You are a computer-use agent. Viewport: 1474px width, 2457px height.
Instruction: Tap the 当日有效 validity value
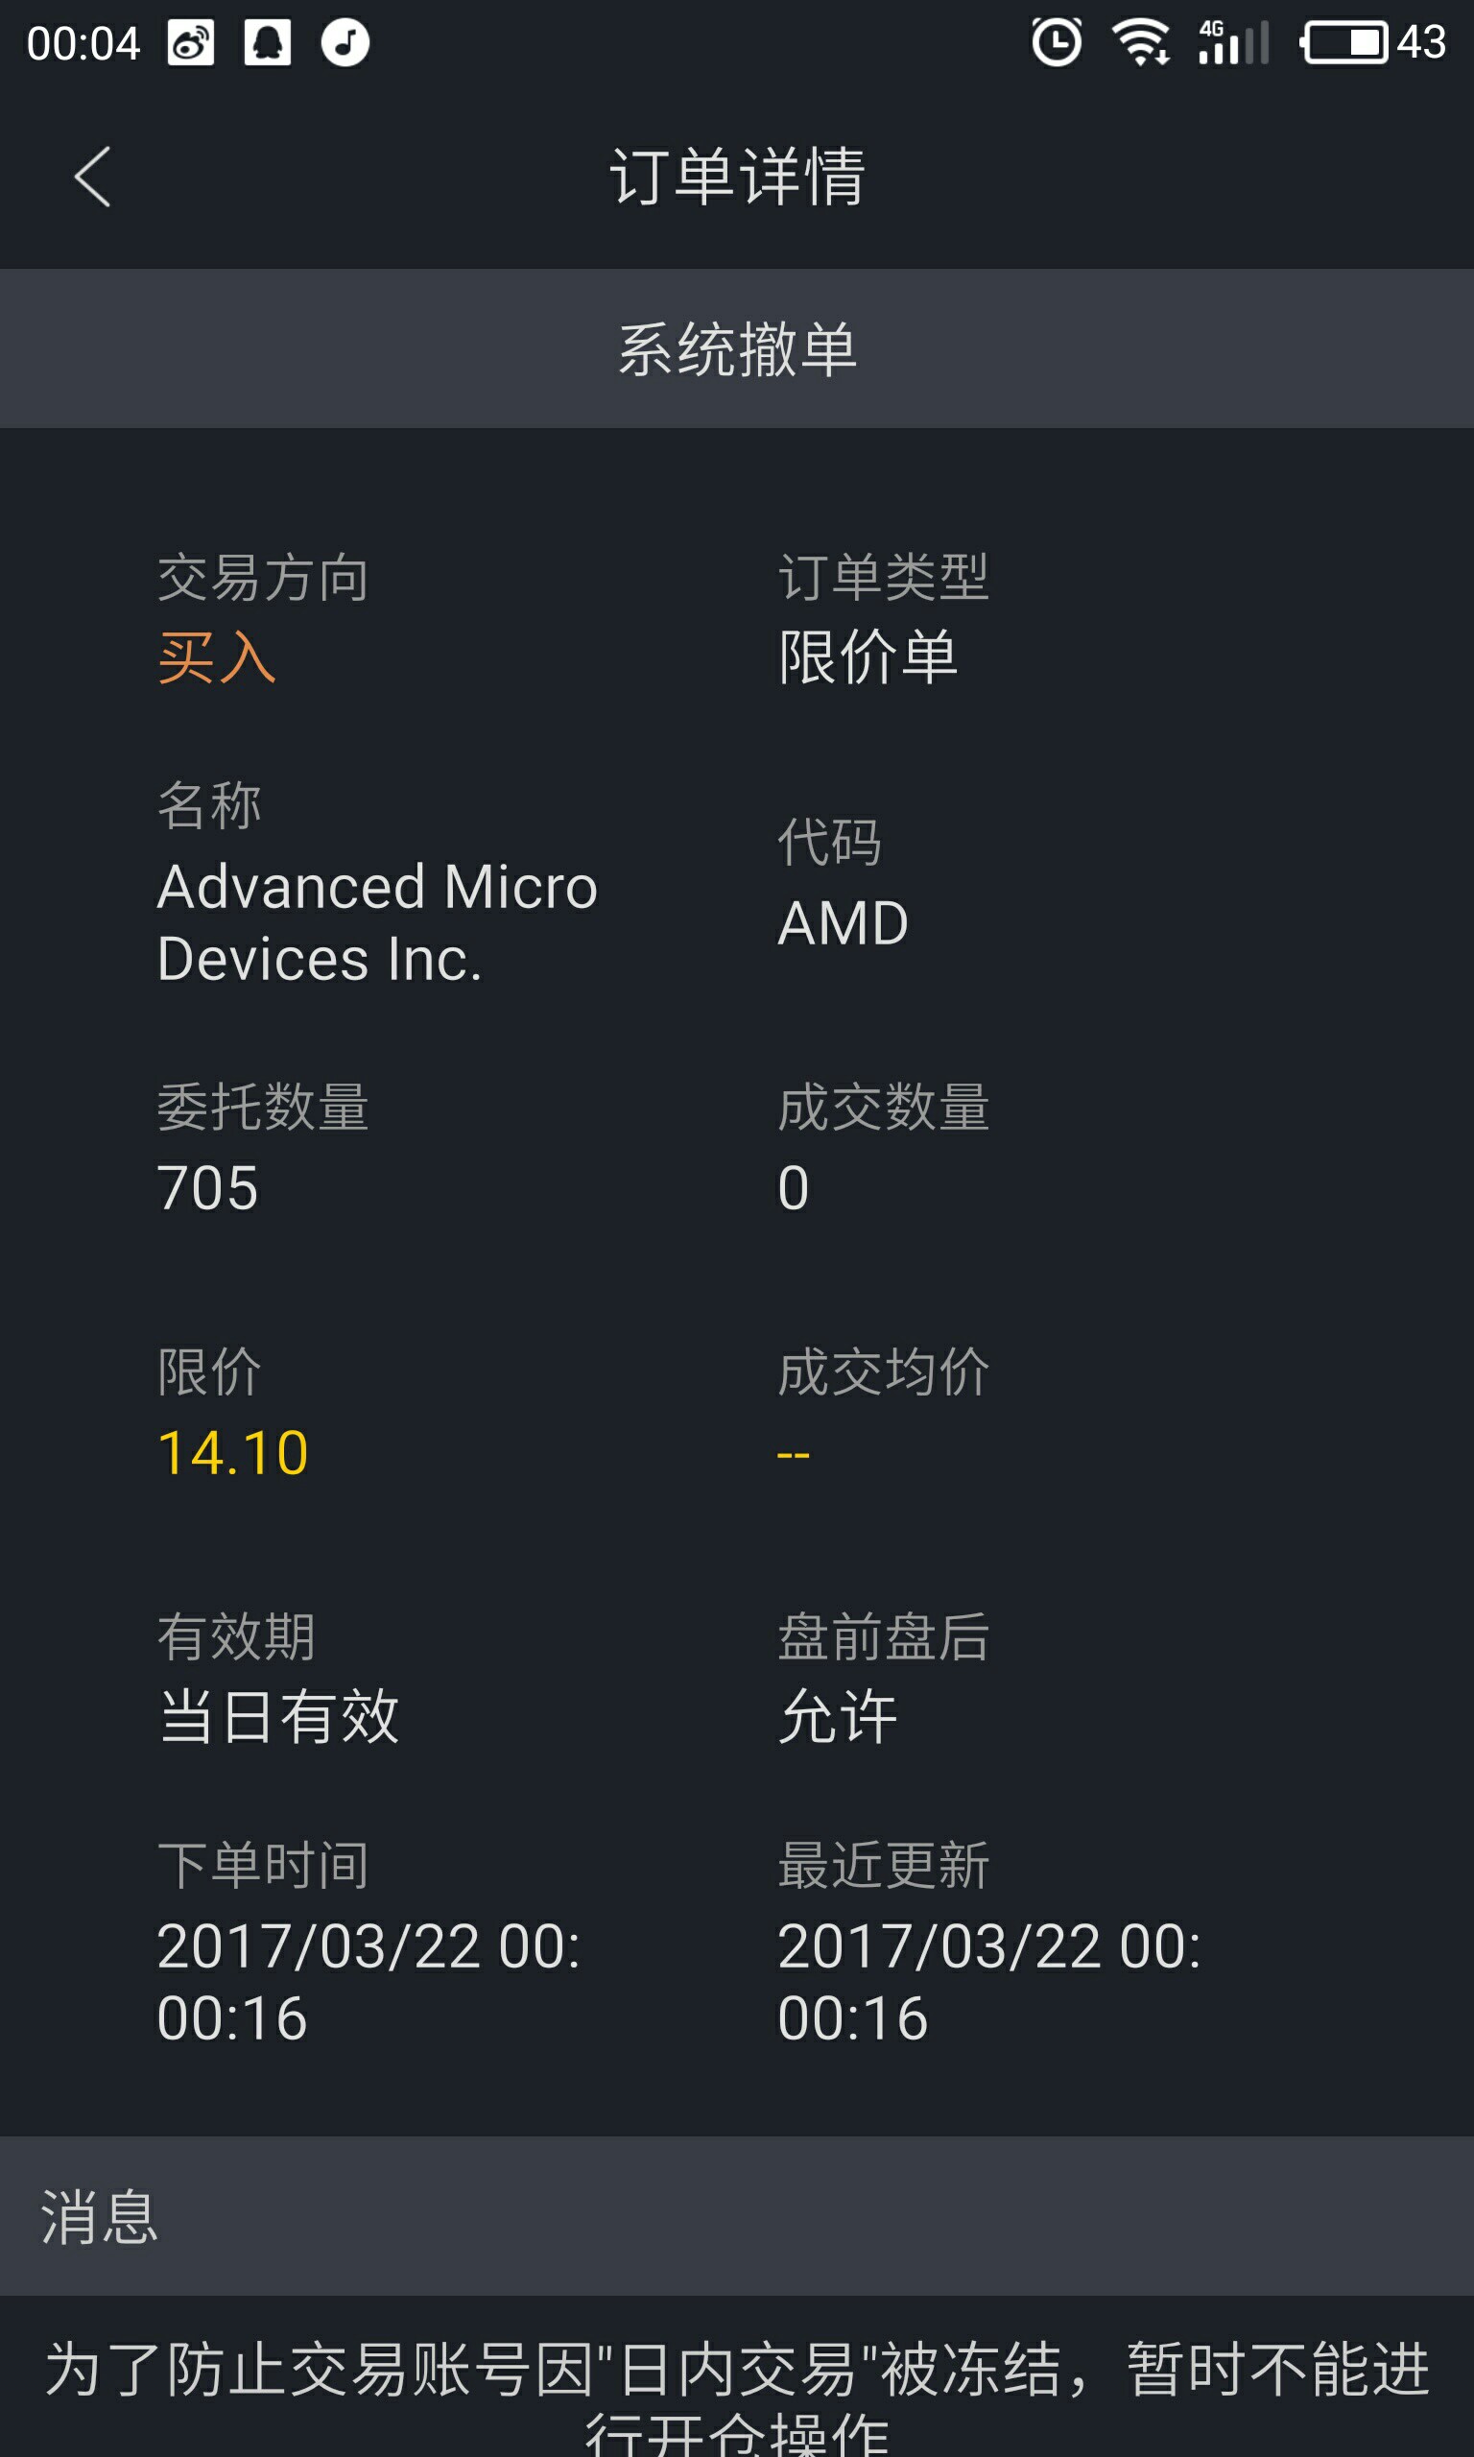(x=278, y=1717)
